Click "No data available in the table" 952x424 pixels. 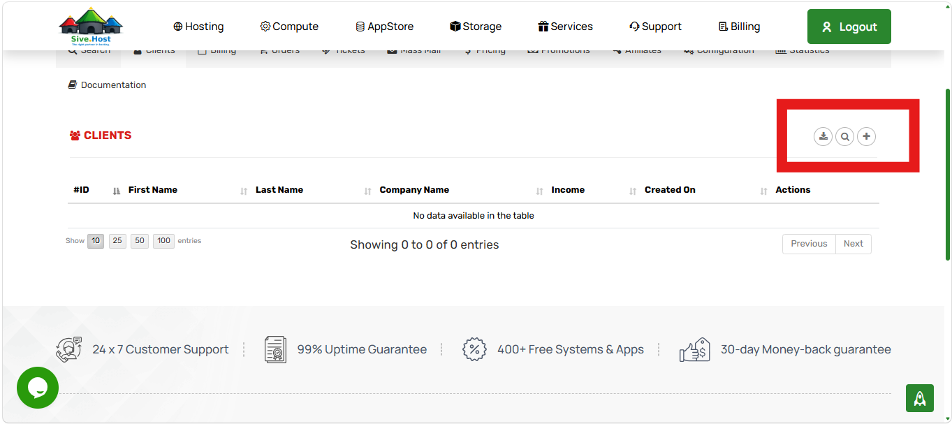point(474,216)
